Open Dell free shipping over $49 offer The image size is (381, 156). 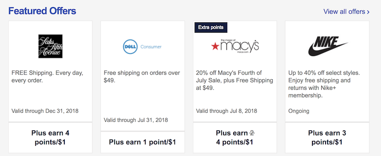tap(142, 77)
